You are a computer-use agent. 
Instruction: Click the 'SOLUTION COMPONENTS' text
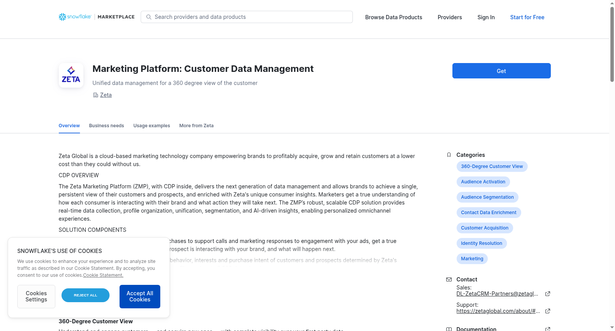point(93,230)
